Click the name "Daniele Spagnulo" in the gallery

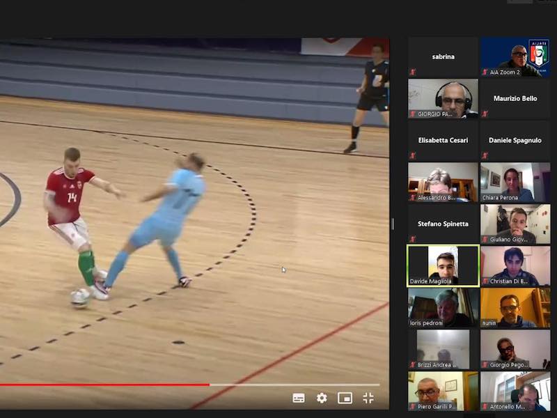coord(515,140)
